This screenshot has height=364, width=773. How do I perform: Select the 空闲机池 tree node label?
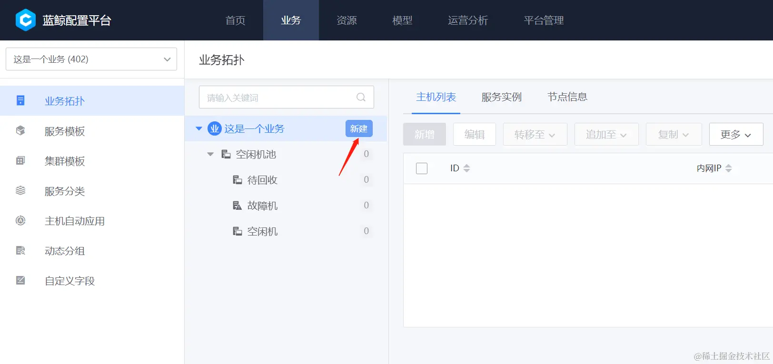click(x=256, y=154)
